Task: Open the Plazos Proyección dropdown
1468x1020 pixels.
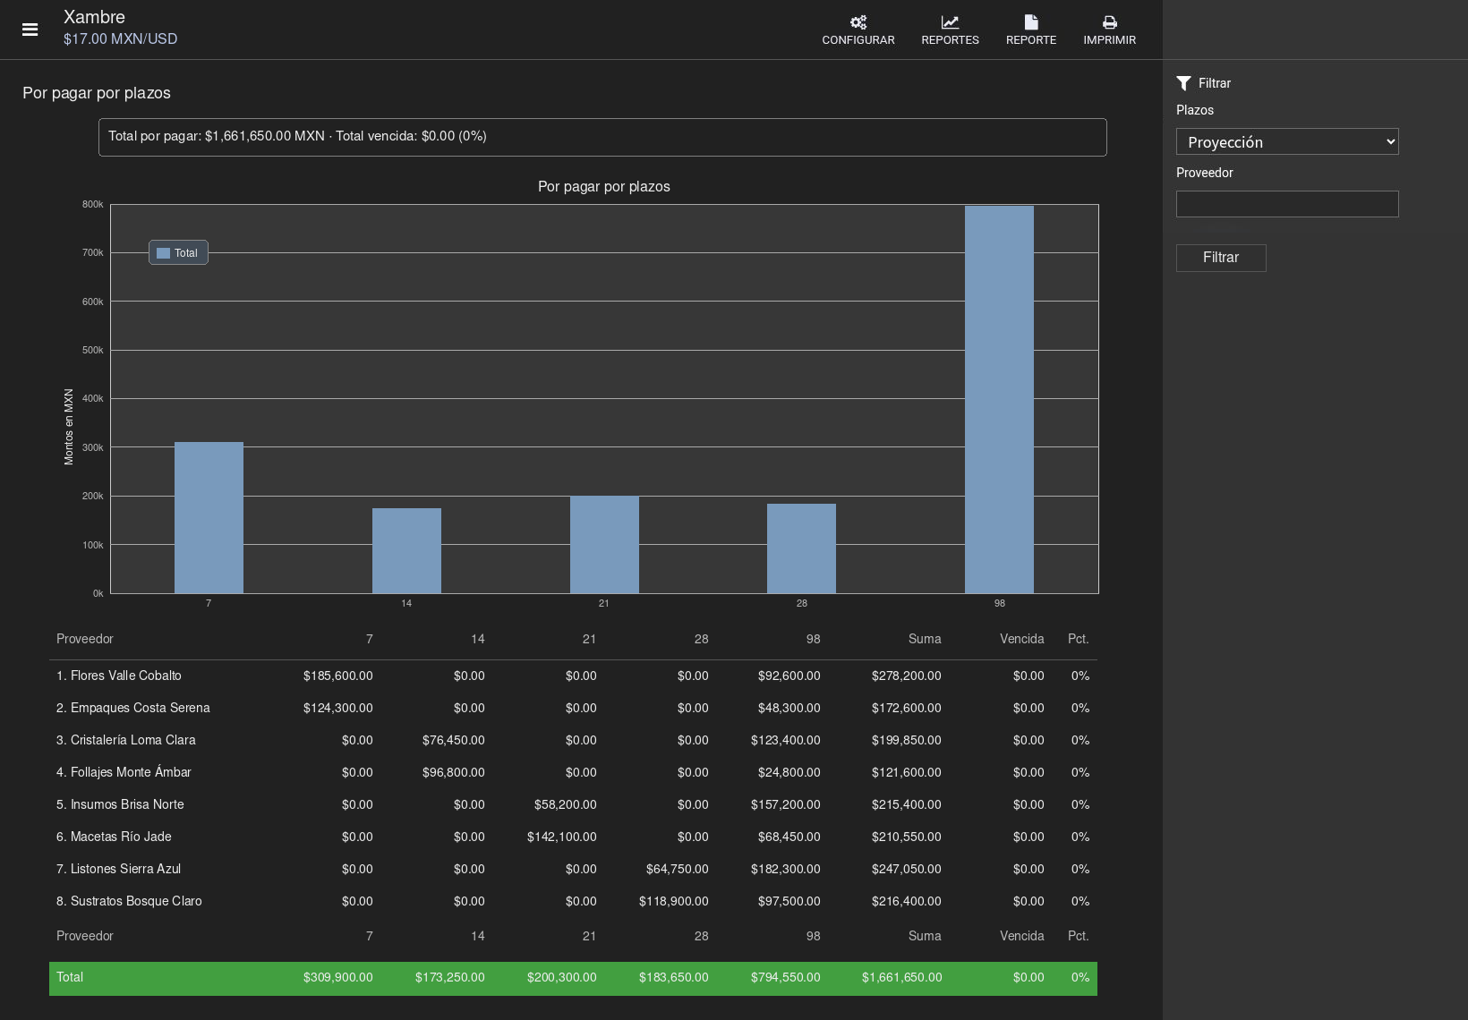Action: tap(1287, 141)
